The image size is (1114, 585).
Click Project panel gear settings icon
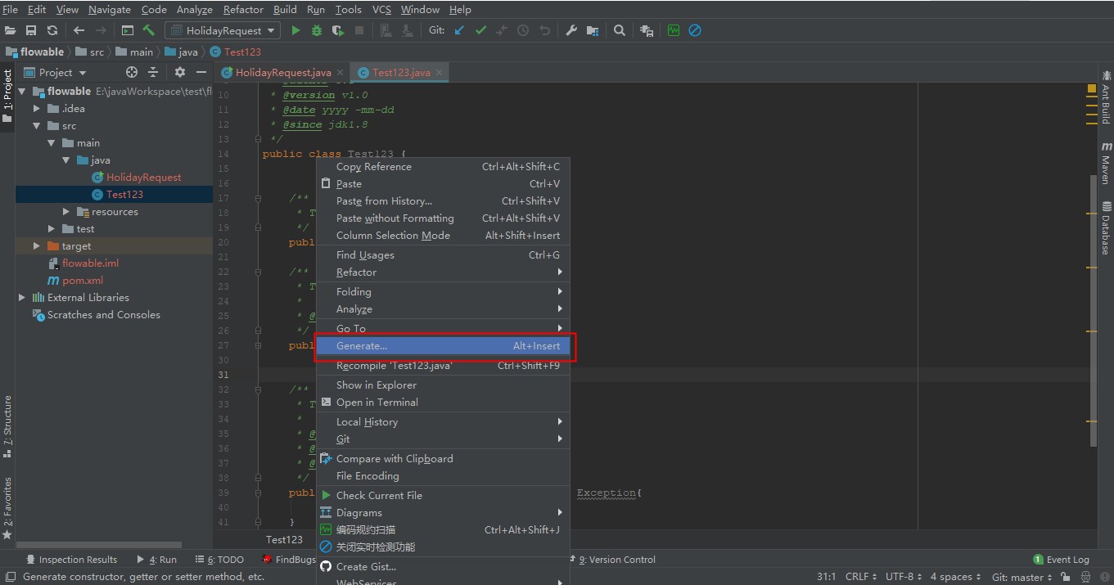coord(180,72)
